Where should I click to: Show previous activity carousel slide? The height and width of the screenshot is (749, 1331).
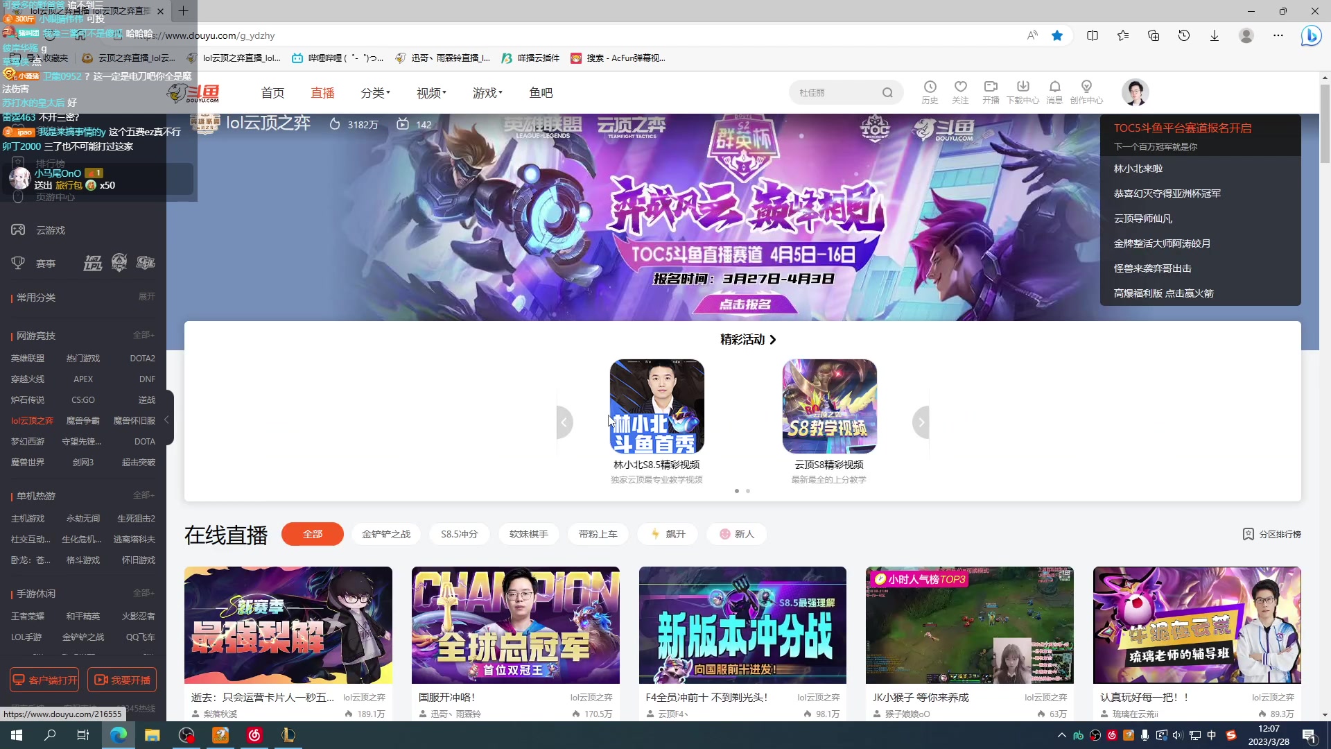[564, 422]
